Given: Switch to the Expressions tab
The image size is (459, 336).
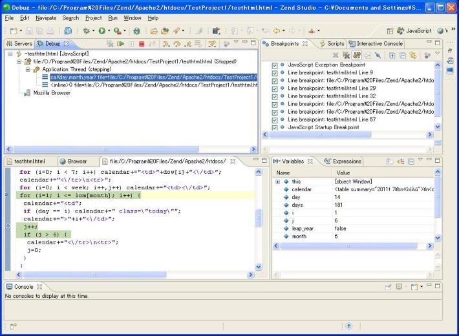Looking at the screenshot, I should click(347, 161).
